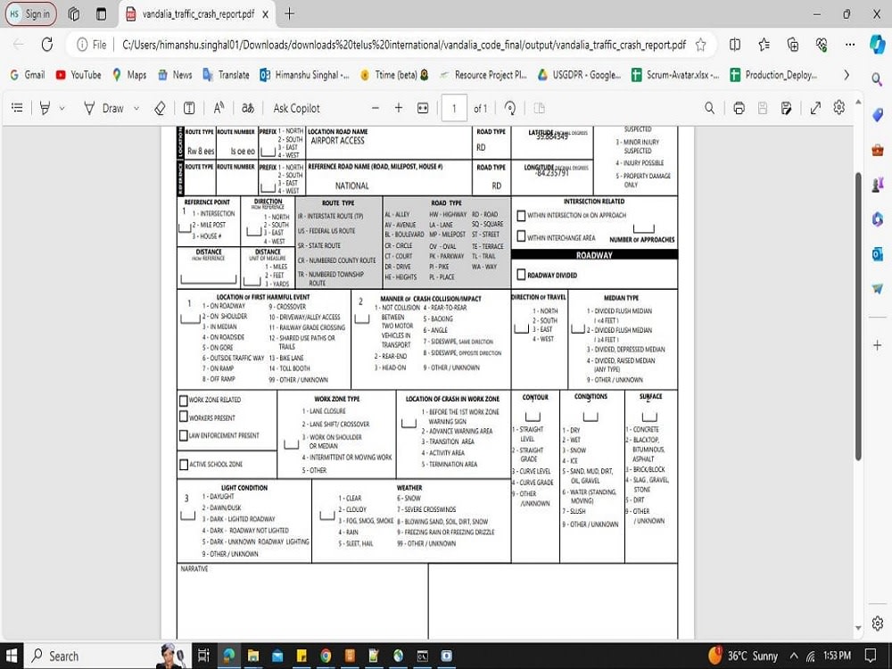Image resolution: width=892 pixels, height=669 pixels.
Task: Search within the PDF
Action: tap(709, 108)
